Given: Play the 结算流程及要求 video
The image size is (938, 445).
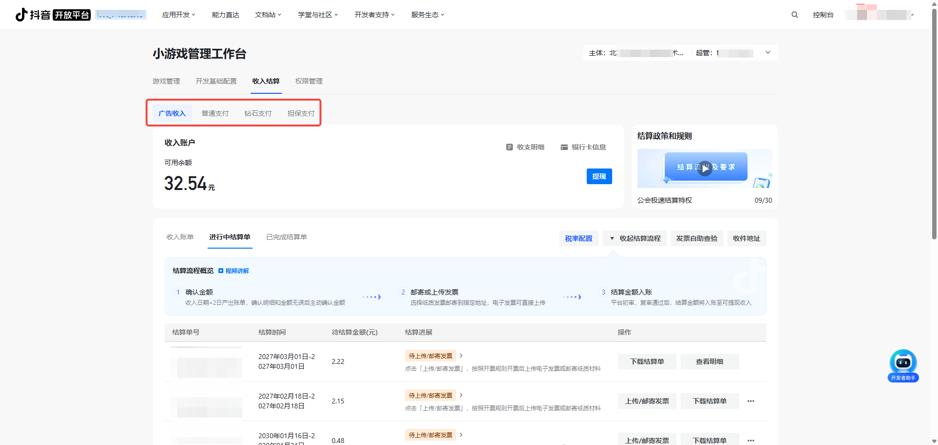Looking at the screenshot, I should pyautogui.click(x=704, y=168).
